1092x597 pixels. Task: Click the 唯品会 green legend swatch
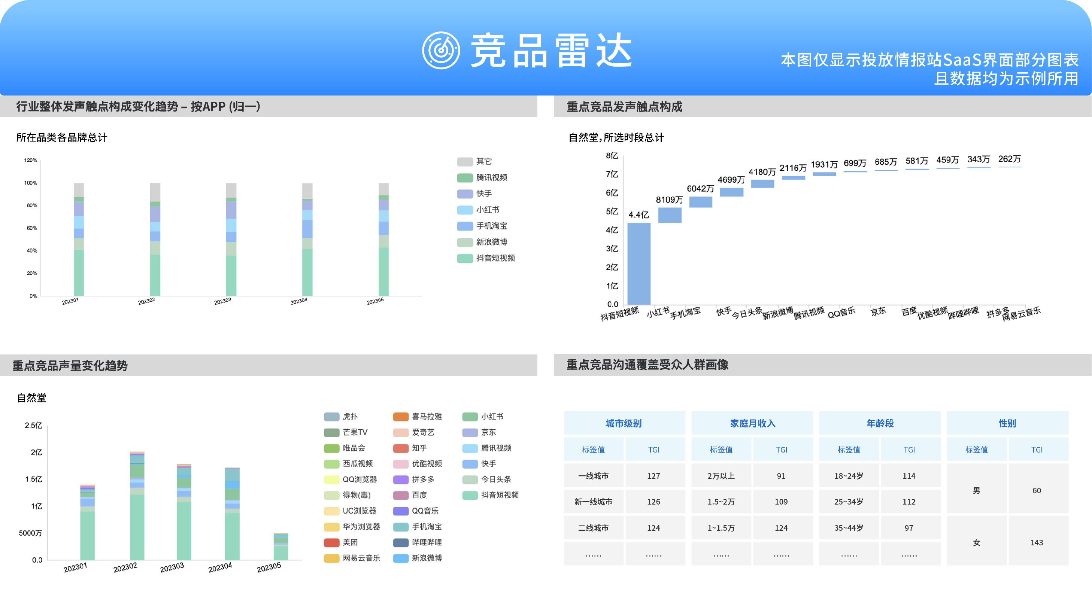(x=331, y=448)
